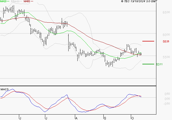Click the MA20 legend label
172x120 pixels.
tap(3, 1)
